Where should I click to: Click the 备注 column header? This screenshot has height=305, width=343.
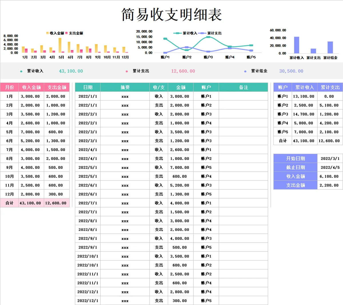point(244,87)
